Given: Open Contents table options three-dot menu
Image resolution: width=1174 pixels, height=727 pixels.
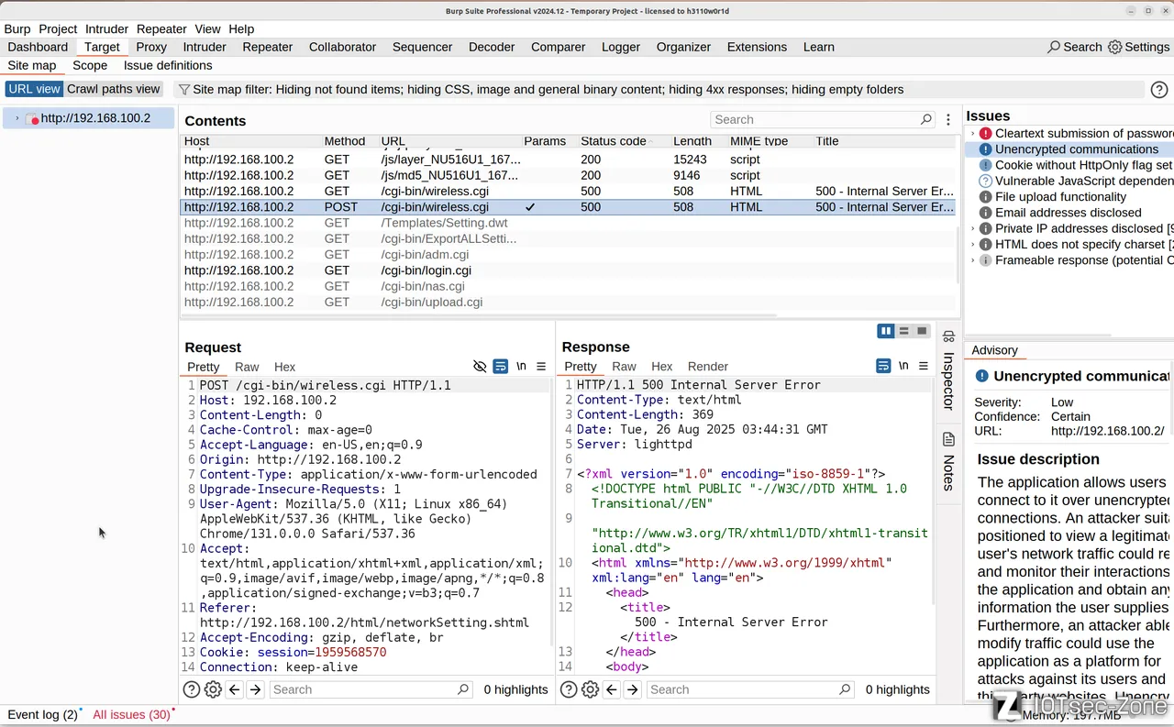Looking at the screenshot, I should coord(948,120).
